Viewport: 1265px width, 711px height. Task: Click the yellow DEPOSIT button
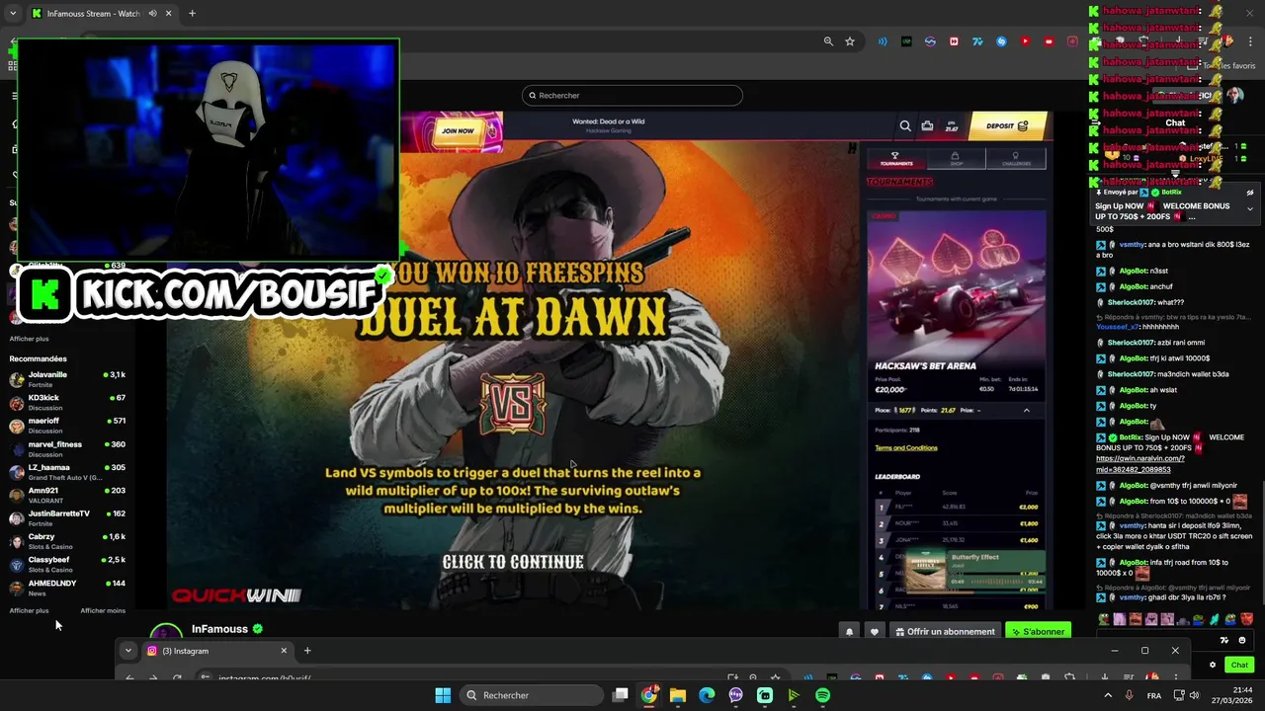coord(1006,125)
